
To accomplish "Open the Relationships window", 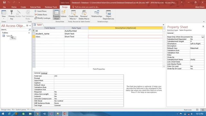I will pyautogui.click(x=97, y=14).
